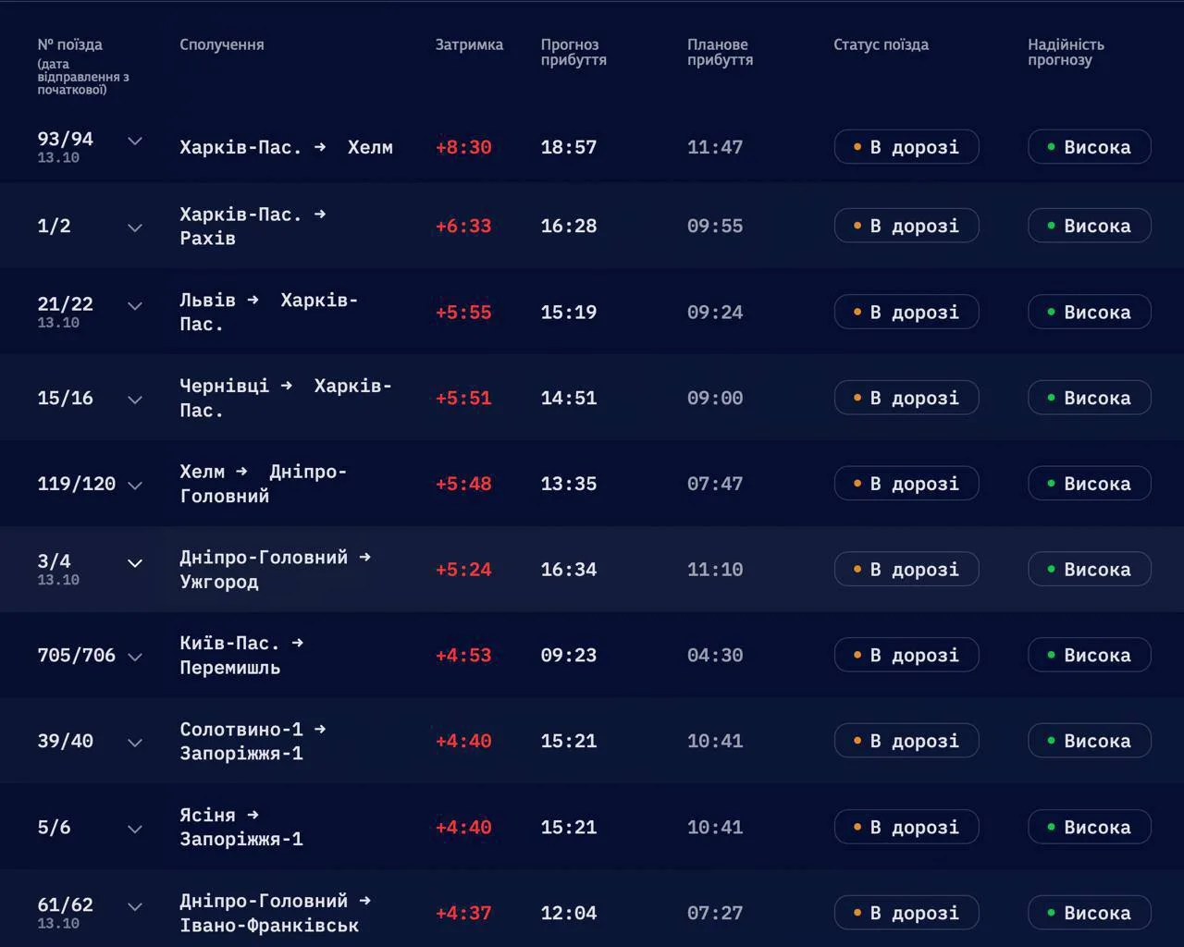The height and width of the screenshot is (947, 1184).
Task: Click route 'Солотвино-1 → Запоріжжя-1'
Action: [x=253, y=741]
